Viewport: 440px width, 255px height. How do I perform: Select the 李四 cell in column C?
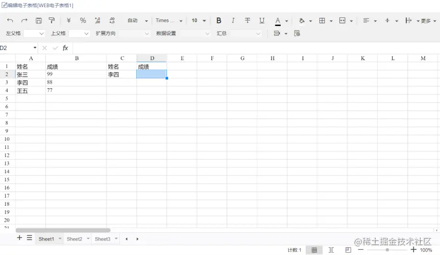122,74
